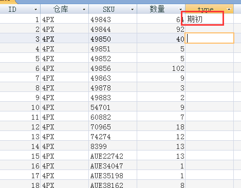Screen dimensions: 241x188
Task: Click SKU cell 49856
Action: click(113, 67)
